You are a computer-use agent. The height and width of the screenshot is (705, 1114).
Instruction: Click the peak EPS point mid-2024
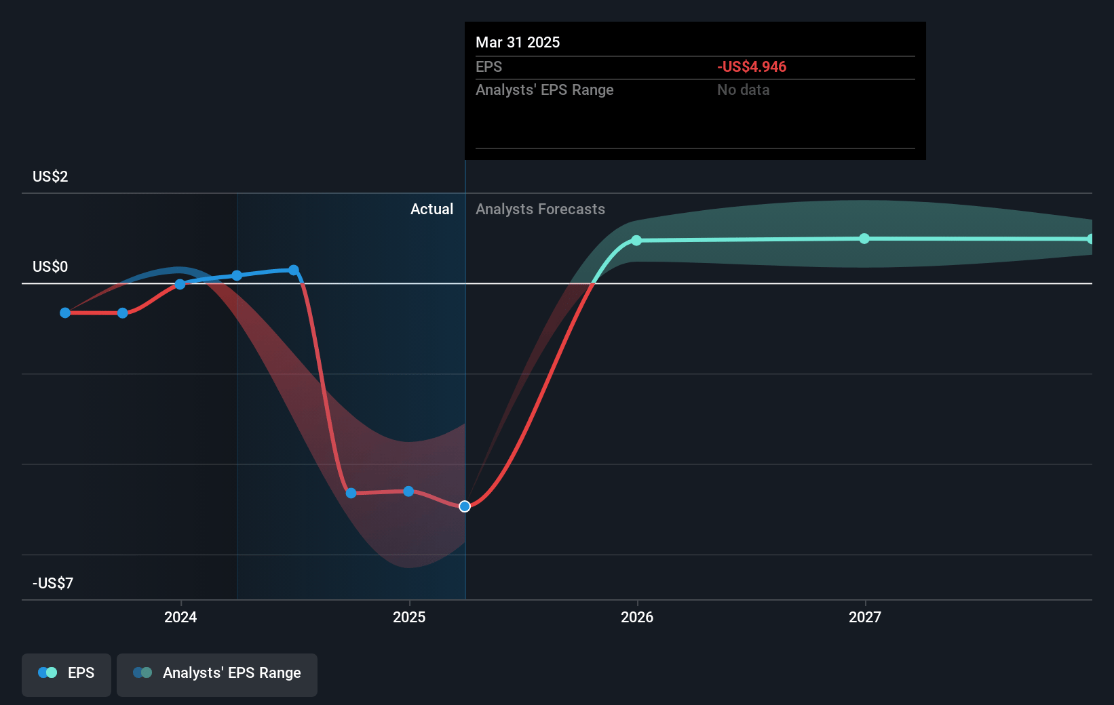point(294,270)
